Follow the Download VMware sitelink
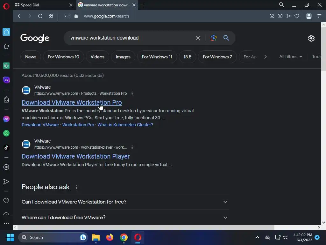This screenshot has height=245, width=326. tap(40, 125)
